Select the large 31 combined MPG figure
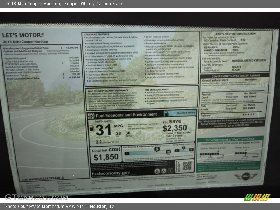The image size is (280, 210). tap(103, 130)
